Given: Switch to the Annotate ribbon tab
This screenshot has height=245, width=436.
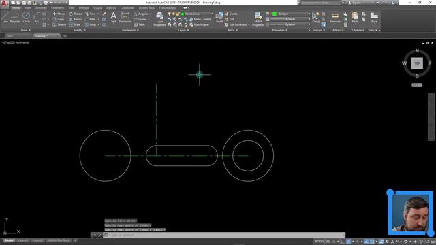Looking at the screenshot, I should pos(41,7).
